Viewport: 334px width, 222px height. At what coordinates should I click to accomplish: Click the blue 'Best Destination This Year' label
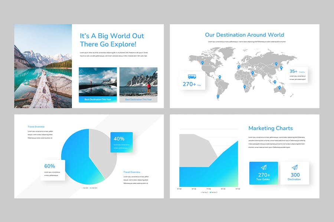98,100
